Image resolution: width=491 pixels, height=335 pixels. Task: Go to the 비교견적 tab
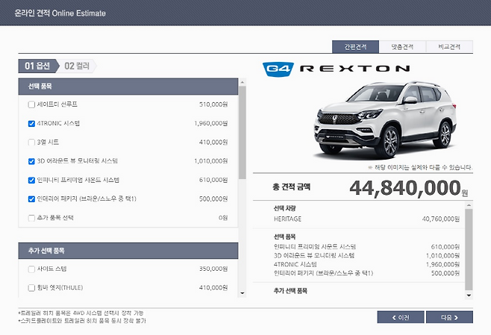(449, 46)
